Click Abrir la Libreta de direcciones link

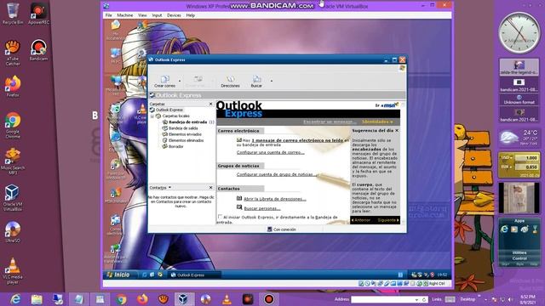[274, 199]
